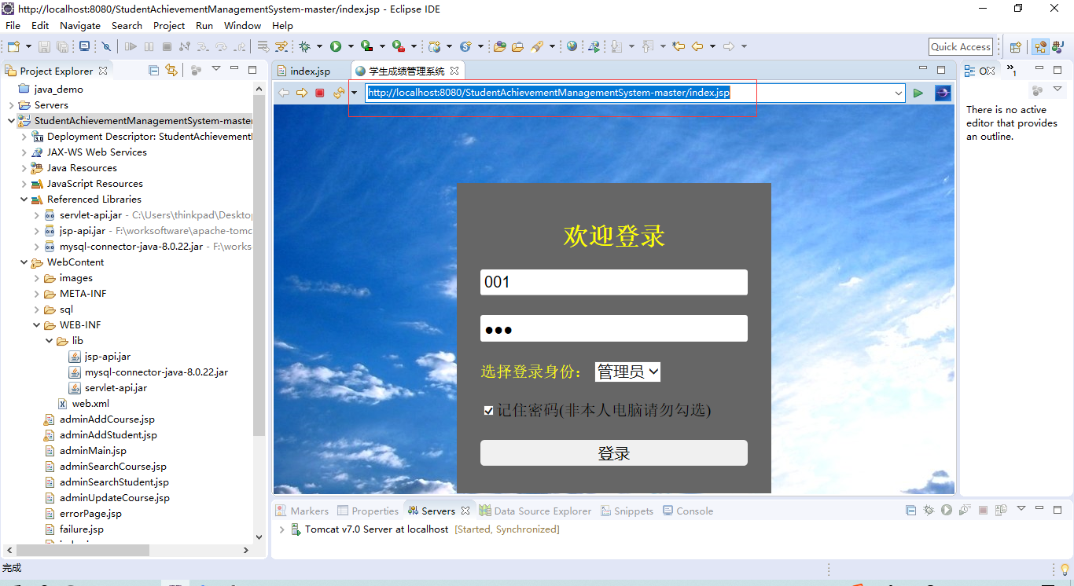Click the 登录 login button
This screenshot has width=1074, height=586.
coord(613,452)
